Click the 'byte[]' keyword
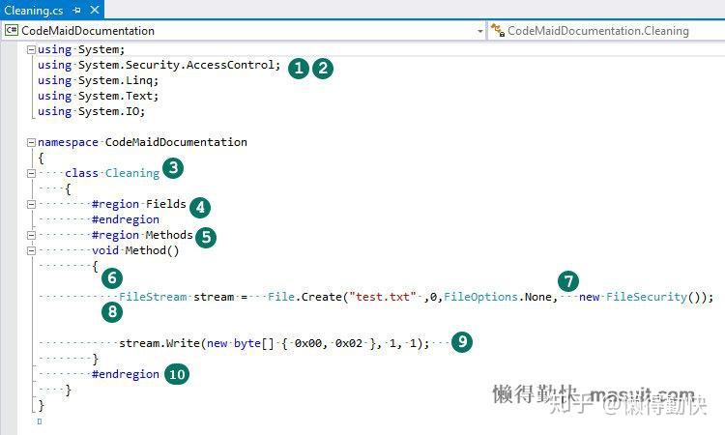 pos(254,343)
